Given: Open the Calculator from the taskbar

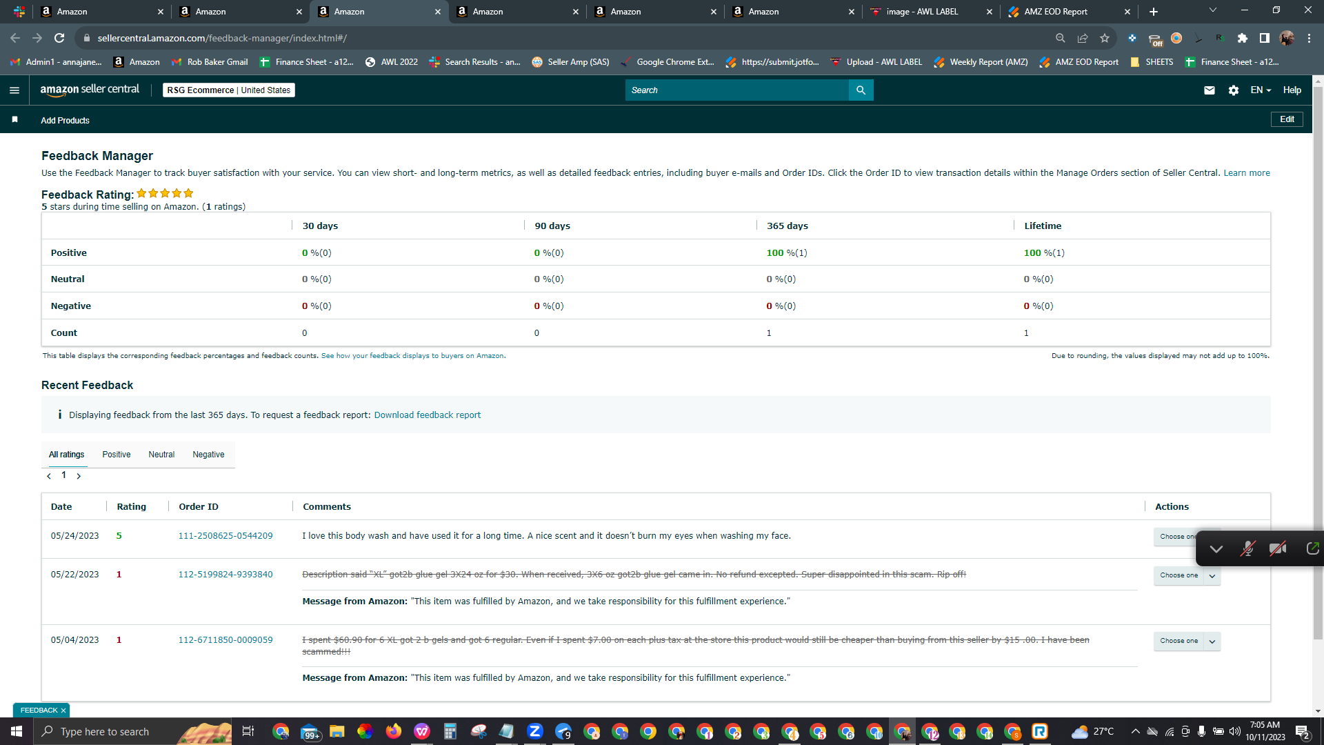Looking at the screenshot, I should point(450,731).
